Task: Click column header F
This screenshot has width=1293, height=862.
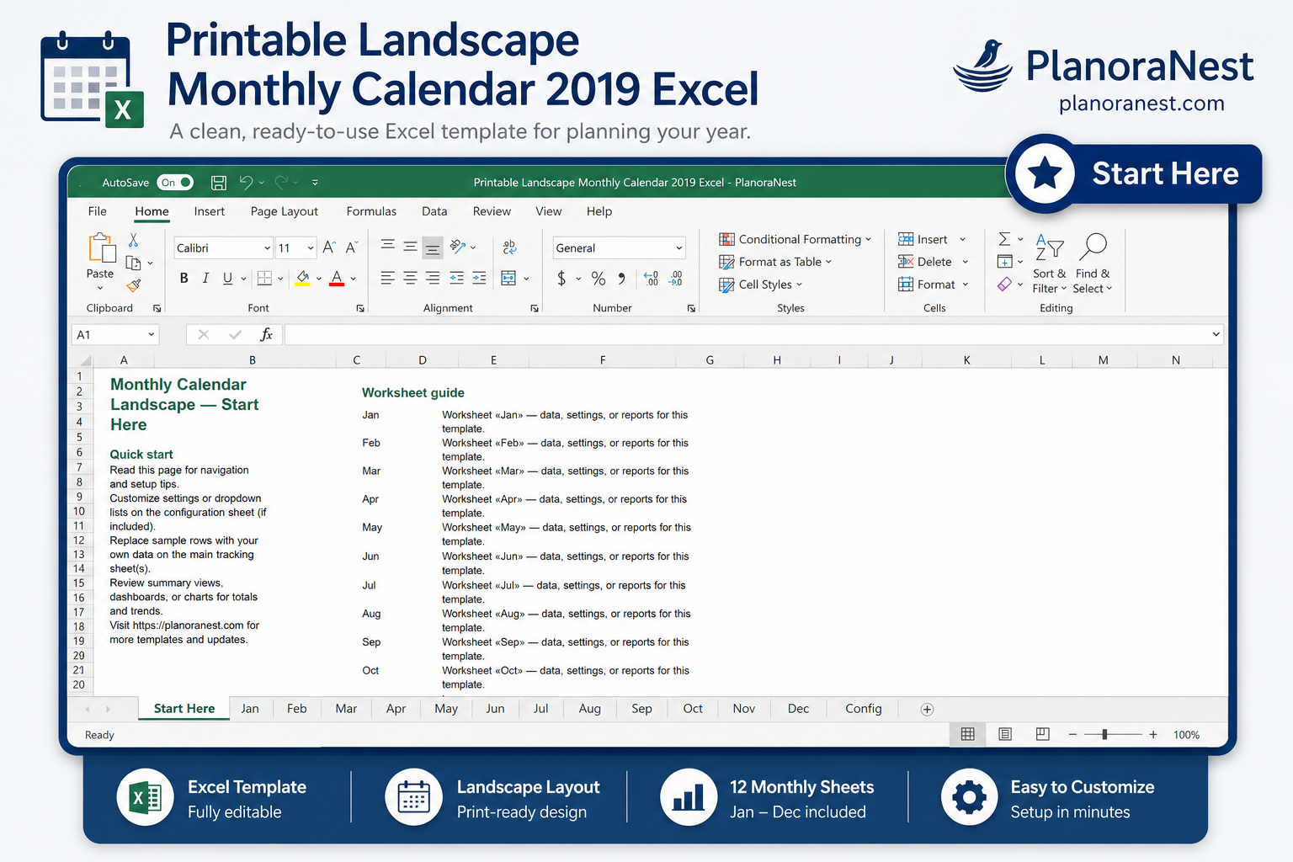Action: click(x=603, y=360)
